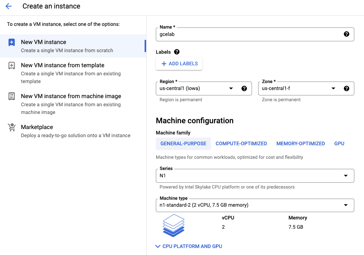The height and width of the screenshot is (255, 364).
Task: Click help icon in Name field
Action: point(347,34)
